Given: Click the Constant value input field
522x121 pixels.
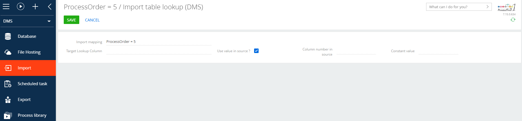Looking at the screenshot, I should tap(438, 51).
